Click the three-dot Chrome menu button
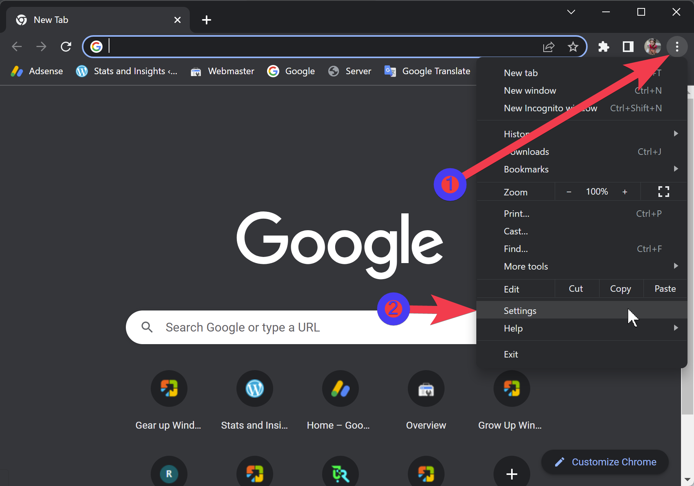The height and width of the screenshot is (486, 694). pyautogui.click(x=677, y=47)
